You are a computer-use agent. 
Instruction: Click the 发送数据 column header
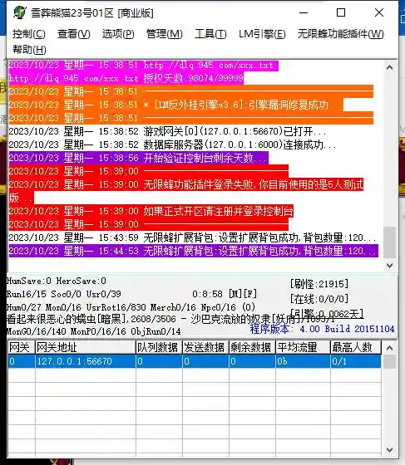(205, 347)
